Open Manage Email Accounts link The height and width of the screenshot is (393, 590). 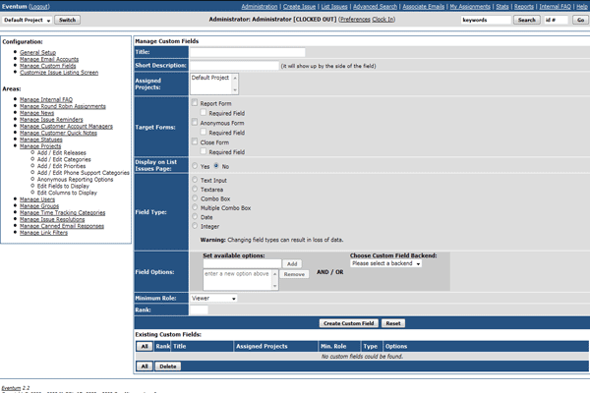click(x=49, y=59)
